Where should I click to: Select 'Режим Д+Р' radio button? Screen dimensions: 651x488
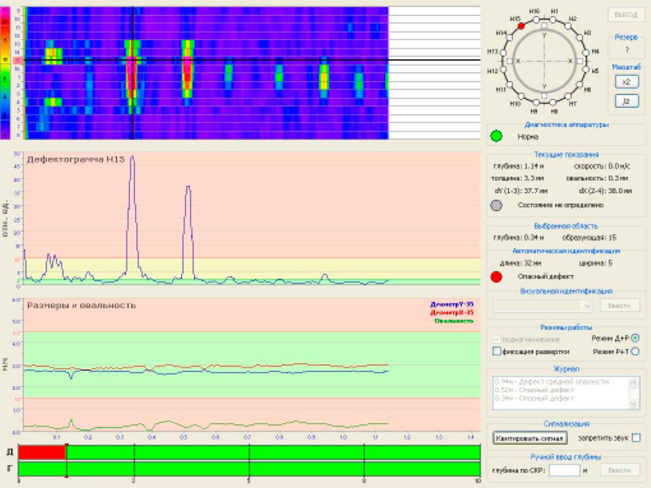coord(635,338)
